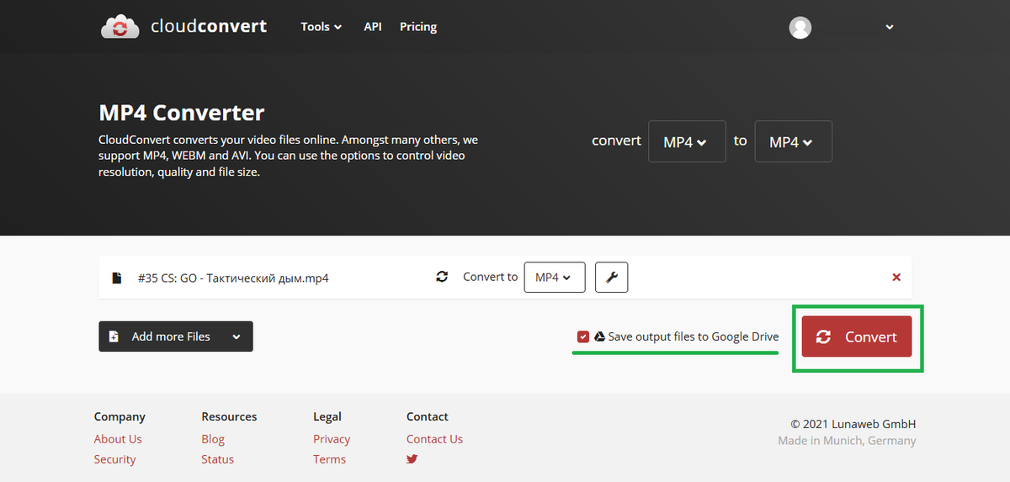Click the 'MP4 Converter' heading
Image resolution: width=1010 pixels, height=482 pixels.
click(x=182, y=113)
